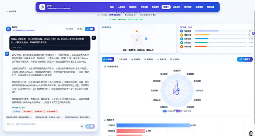Screen dimensions: 255x136
Task: Delete the user message using 删除 icon
Action: click(x=19, y=48)
